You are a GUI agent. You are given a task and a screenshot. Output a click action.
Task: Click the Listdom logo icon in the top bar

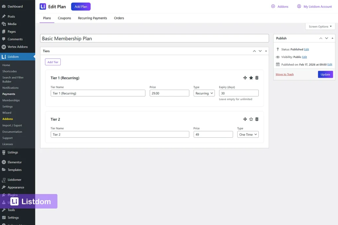point(43,6)
